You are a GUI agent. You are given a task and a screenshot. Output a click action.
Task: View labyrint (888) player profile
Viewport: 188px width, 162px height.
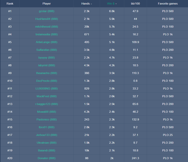pyautogui.click(x=46, y=65)
